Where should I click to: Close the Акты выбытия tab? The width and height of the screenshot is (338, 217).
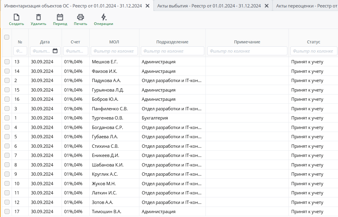pyautogui.click(x=267, y=6)
